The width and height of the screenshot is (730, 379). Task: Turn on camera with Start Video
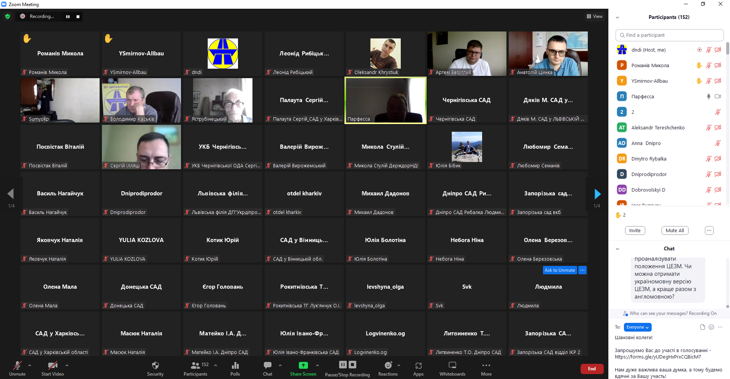pos(52,366)
